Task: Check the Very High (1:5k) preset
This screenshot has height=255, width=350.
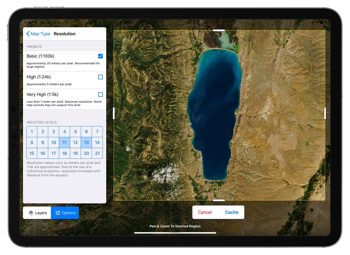Action: click(100, 94)
